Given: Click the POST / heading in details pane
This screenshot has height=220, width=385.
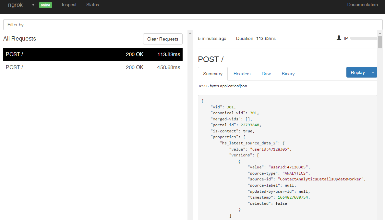Looking at the screenshot, I should point(211,59).
